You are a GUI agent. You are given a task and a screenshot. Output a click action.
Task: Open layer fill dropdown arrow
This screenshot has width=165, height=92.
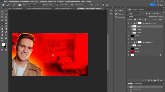coord(163,20)
